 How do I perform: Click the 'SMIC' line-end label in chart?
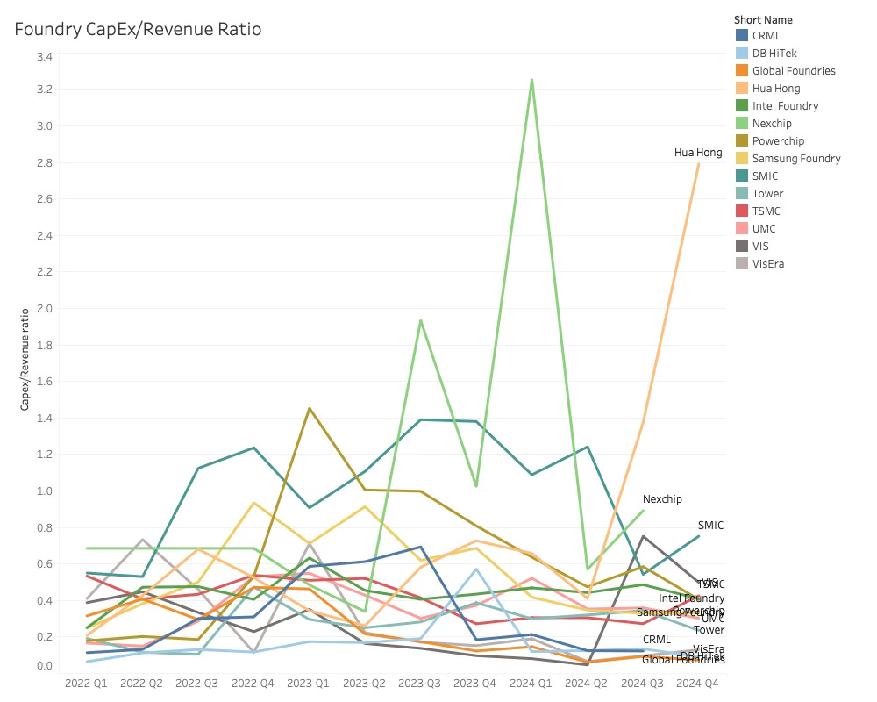[x=710, y=525]
